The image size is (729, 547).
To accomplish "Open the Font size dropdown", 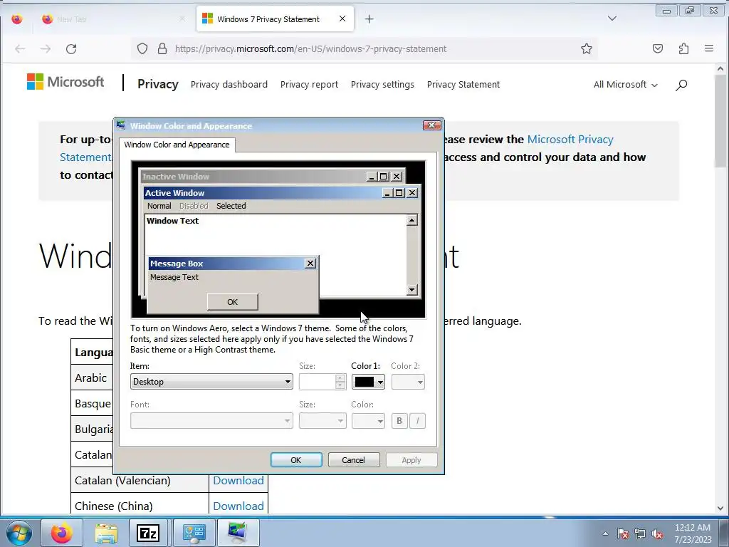I will (322, 421).
